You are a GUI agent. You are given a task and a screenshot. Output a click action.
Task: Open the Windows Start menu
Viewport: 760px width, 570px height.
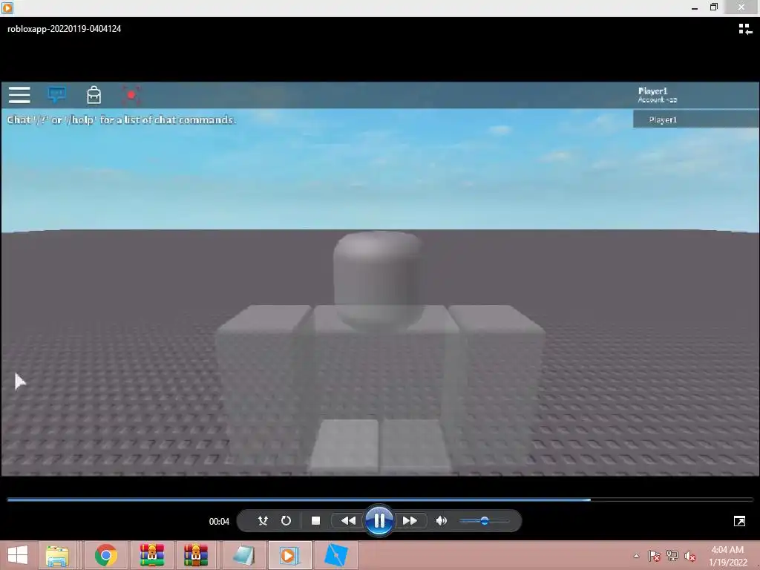(18, 555)
